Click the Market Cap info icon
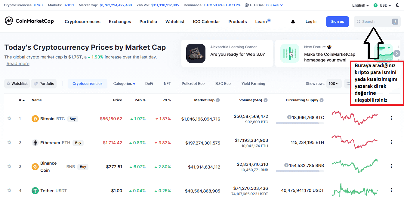Viewport: 404px width, 197px height. point(218,100)
